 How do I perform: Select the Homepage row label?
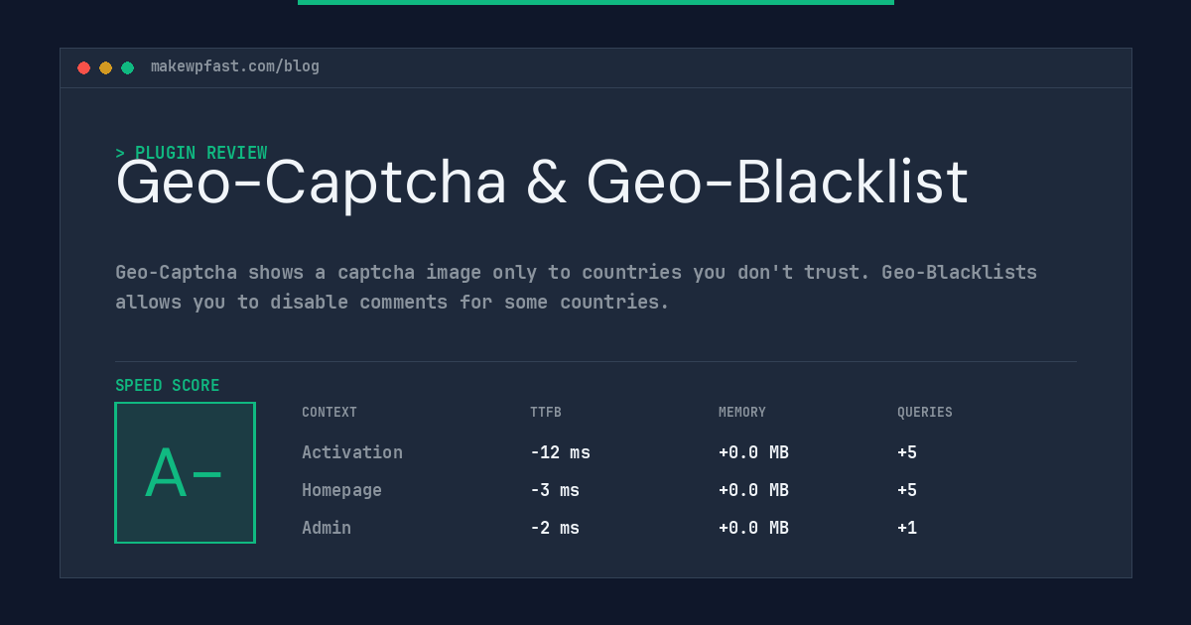[x=341, y=490]
